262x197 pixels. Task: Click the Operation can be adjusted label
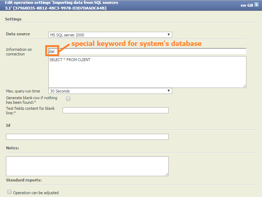pos(36,193)
